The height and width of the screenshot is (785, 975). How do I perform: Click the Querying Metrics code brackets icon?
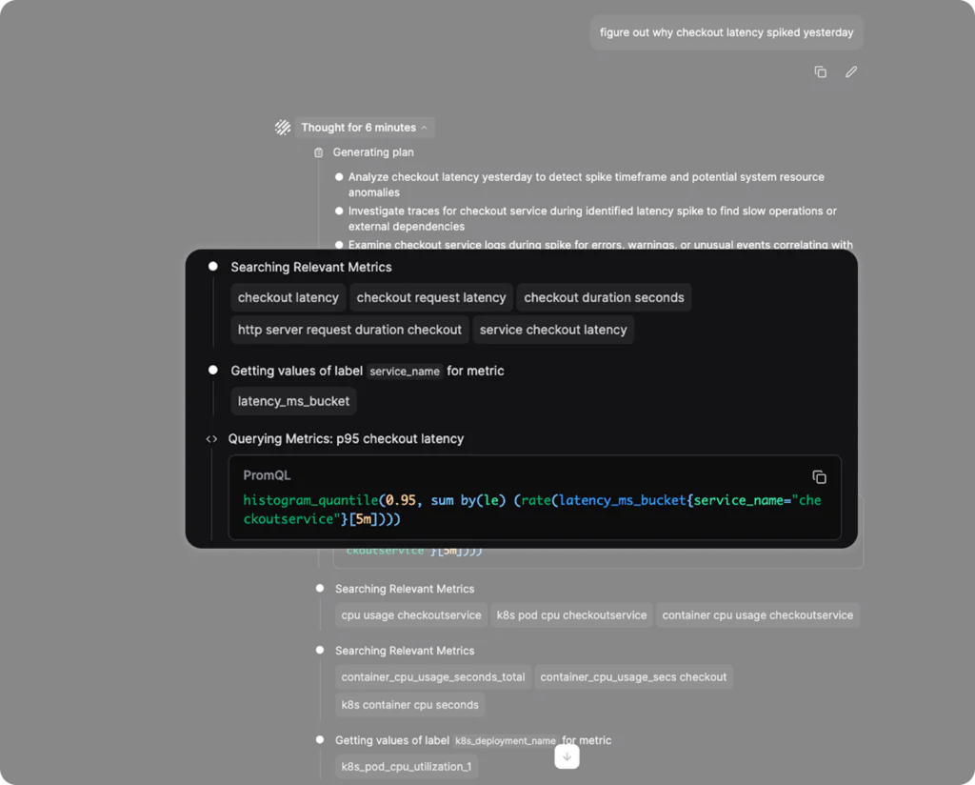[211, 439]
